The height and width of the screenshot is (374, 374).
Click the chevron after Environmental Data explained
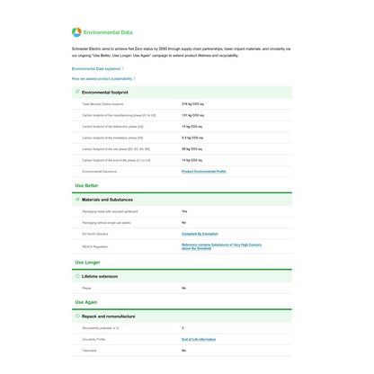coord(123,68)
